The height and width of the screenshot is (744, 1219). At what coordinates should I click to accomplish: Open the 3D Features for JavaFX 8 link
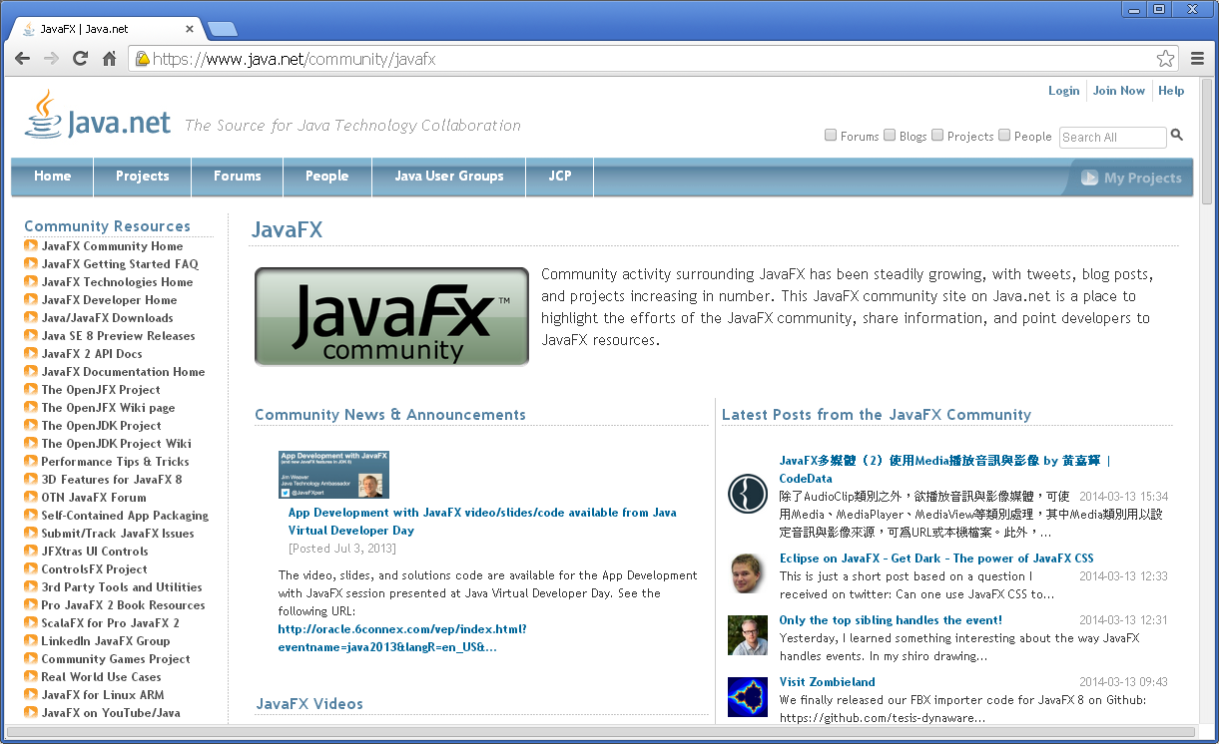tap(112, 480)
